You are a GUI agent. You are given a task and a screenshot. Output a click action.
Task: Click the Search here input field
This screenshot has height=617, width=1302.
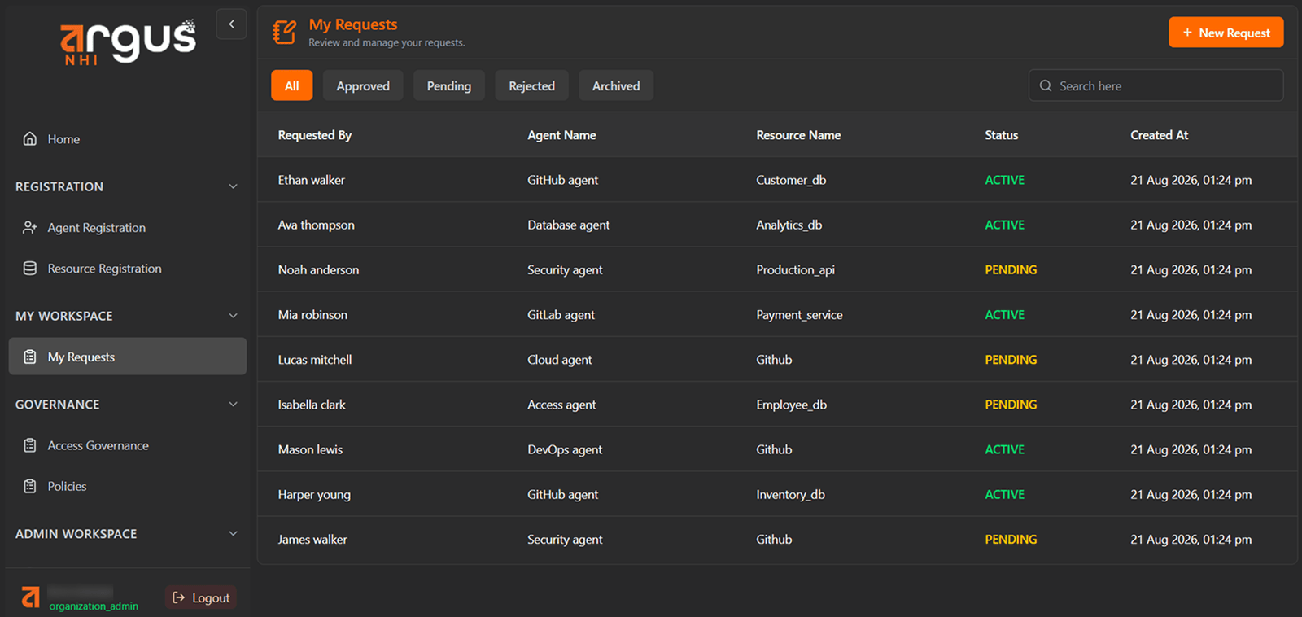click(1156, 85)
